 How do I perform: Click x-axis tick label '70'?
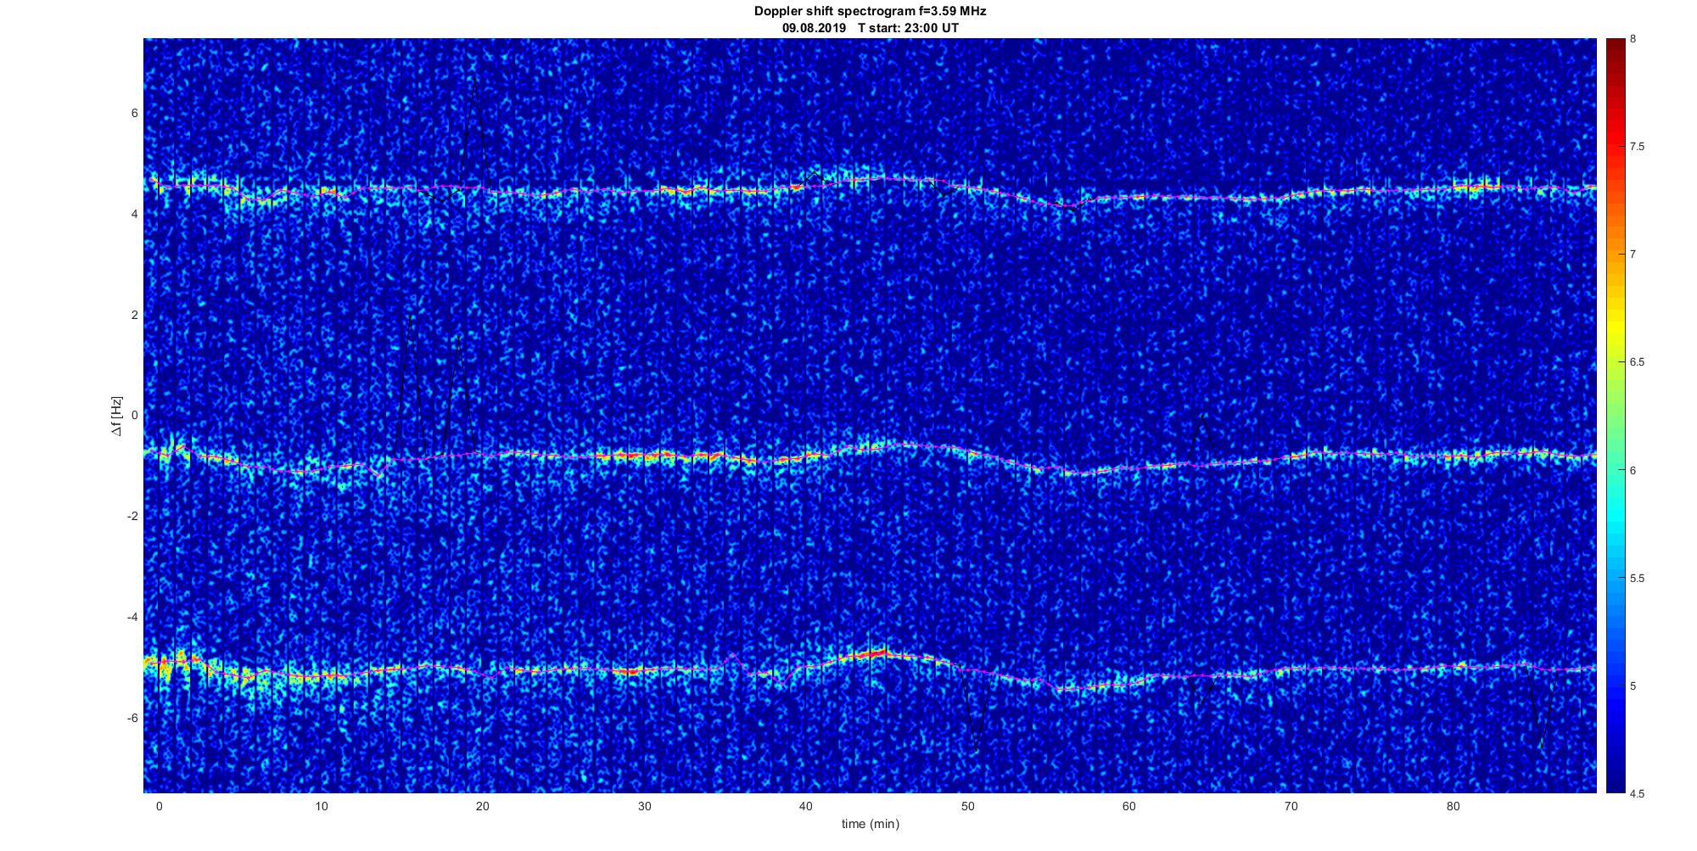(x=1291, y=806)
